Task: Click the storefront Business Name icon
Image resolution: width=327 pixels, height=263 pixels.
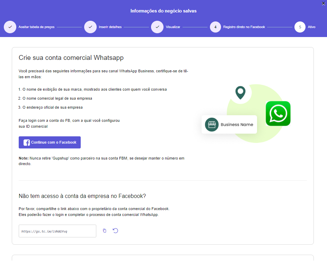Action: click(x=212, y=125)
